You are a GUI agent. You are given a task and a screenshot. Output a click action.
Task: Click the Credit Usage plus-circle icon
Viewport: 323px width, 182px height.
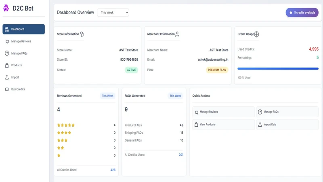[x=256, y=34]
